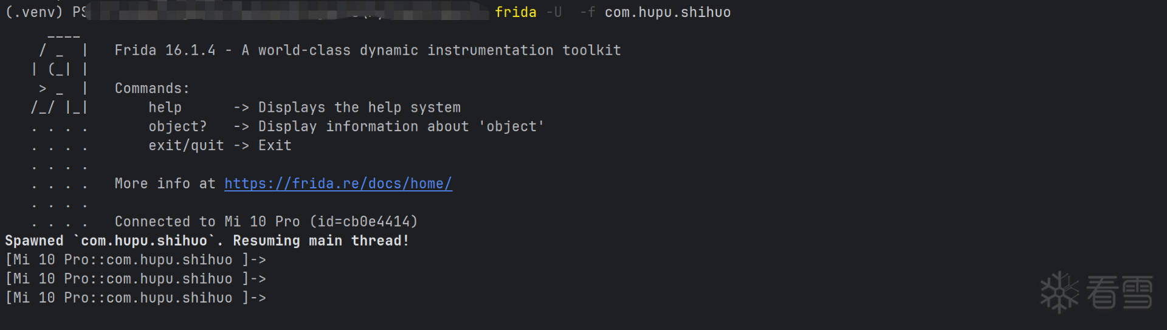1167x330 pixels.
Task: Click the -U flag in the command
Action: 554,12
